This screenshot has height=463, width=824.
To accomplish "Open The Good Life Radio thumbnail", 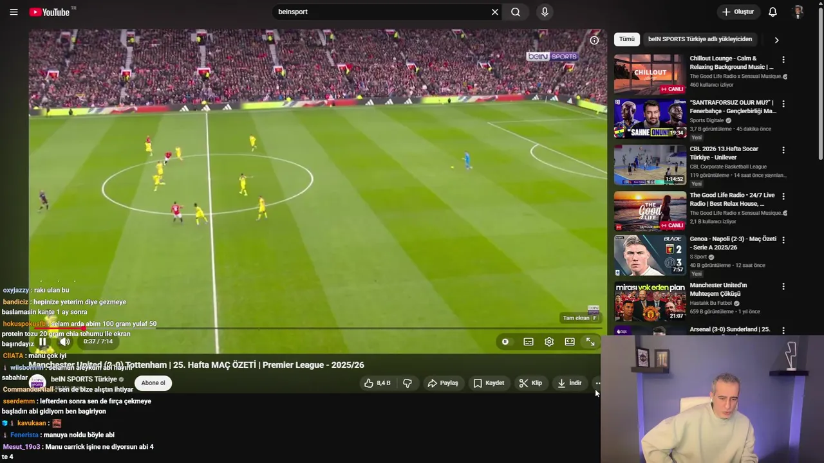I will coord(650,211).
